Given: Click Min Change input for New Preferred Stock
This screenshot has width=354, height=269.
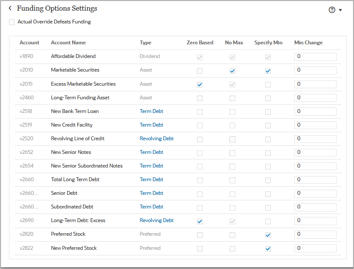Looking at the screenshot, I should [315, 249].
